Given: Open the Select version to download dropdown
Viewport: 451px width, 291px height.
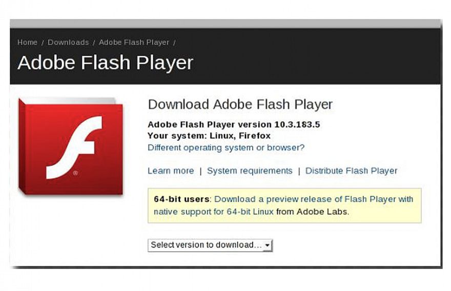Looking at the screenshot, I should tap(210, 245).
